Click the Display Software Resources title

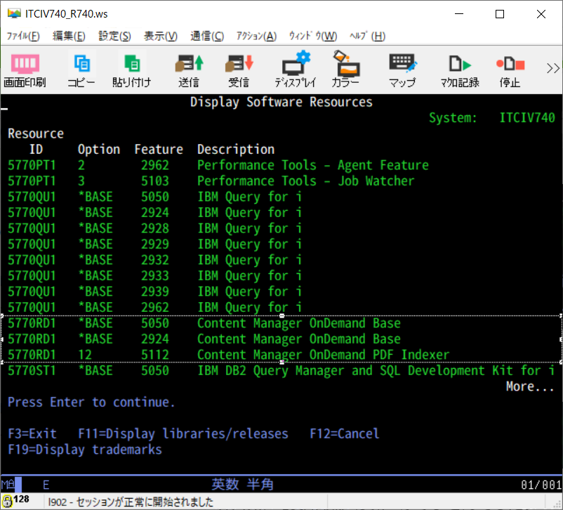point(281,102)
